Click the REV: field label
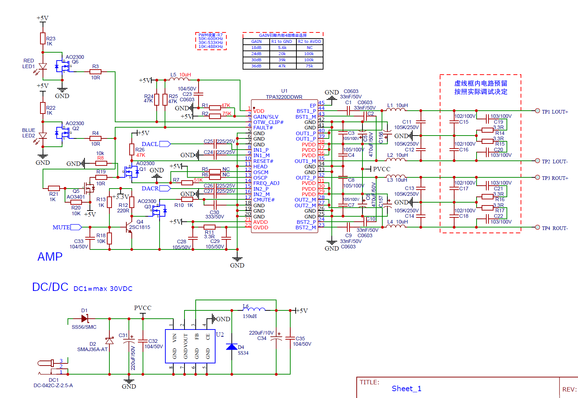 click(x=569, y=389)
